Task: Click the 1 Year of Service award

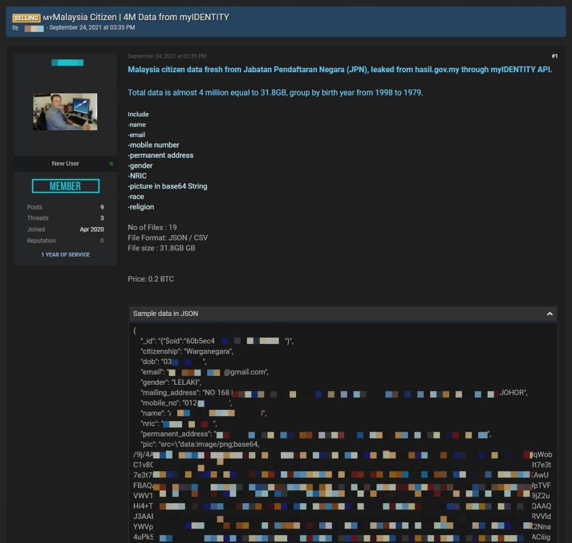Action: point(65,255)
